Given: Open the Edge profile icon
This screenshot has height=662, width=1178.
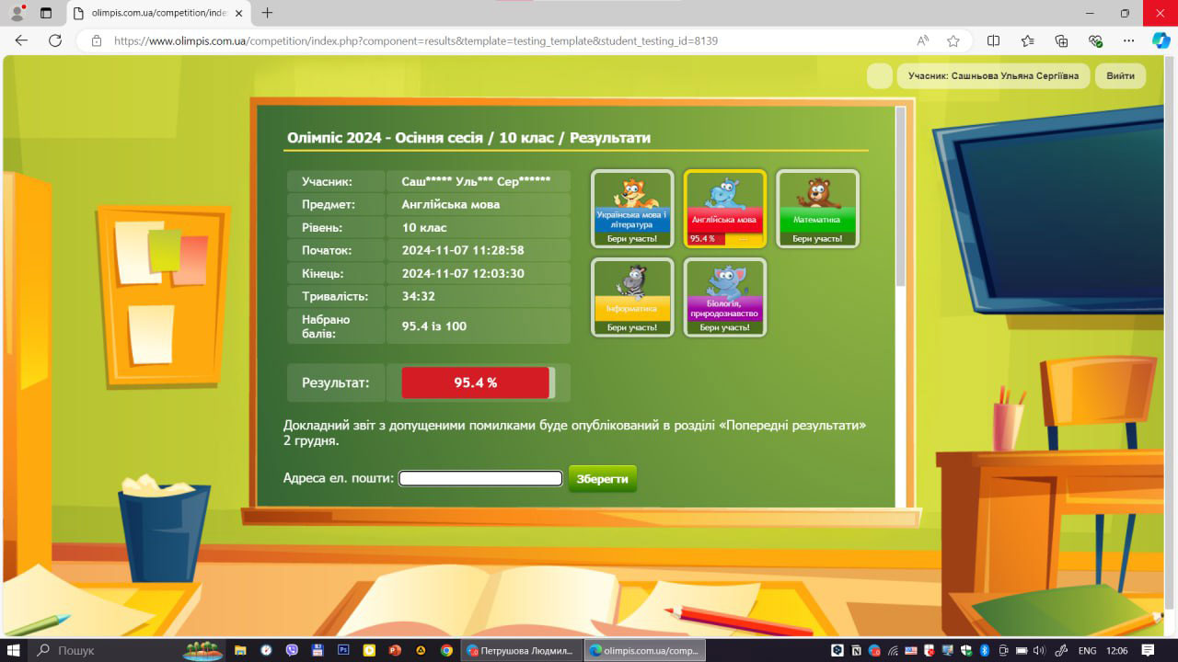Looking at the screenshot, I should [x=17, y=13].
